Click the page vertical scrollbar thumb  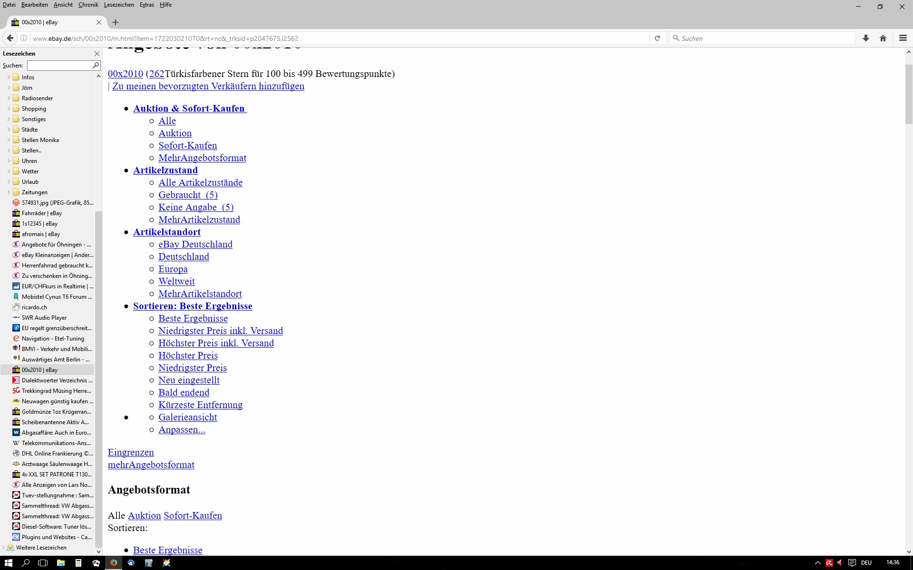pos(908,95)
